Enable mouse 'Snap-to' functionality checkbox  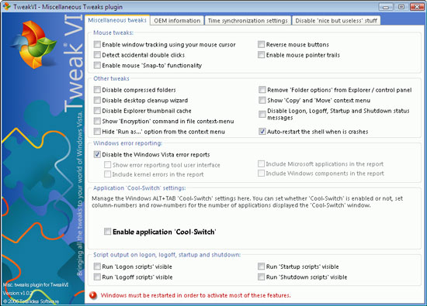(97, 65)
